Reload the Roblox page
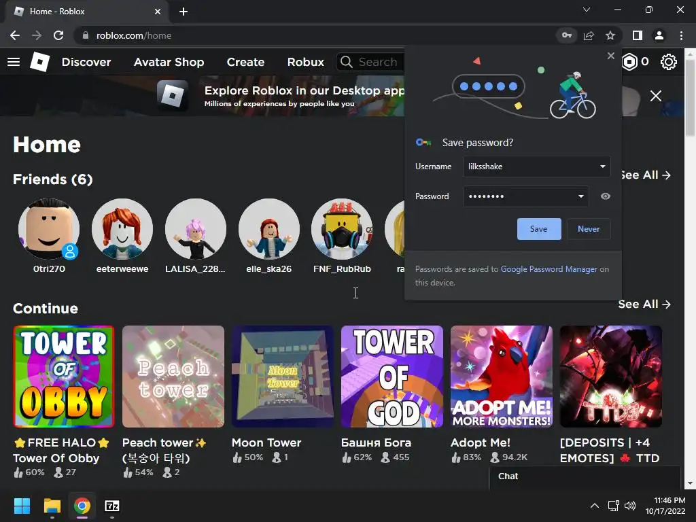Image resolution: width=696 pixels, height=522 pixels. (x=58, y=35)
